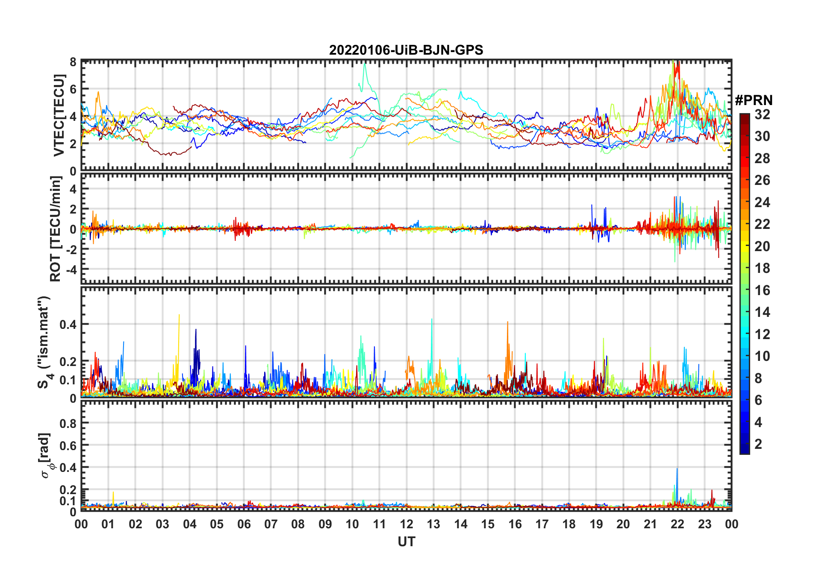Click the plot title 20220106-UiB-BJN-GPS
This screenshot has height=568, width=813.
pyautogui.click(x=406, y=50)
